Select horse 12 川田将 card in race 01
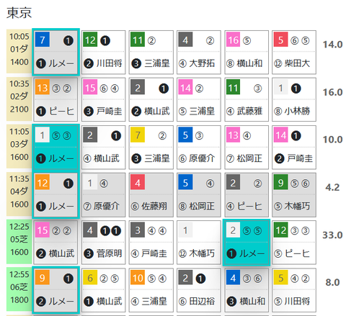 pyautogui.click(x=104, y=52)
